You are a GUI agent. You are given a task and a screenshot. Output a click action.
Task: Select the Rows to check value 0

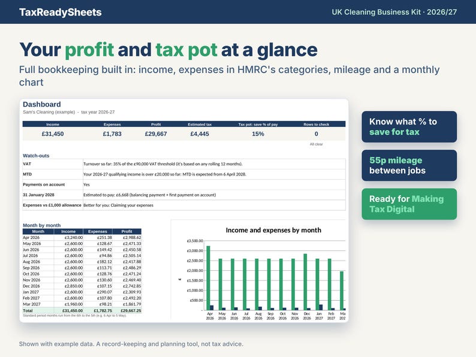tap(317, 134)
